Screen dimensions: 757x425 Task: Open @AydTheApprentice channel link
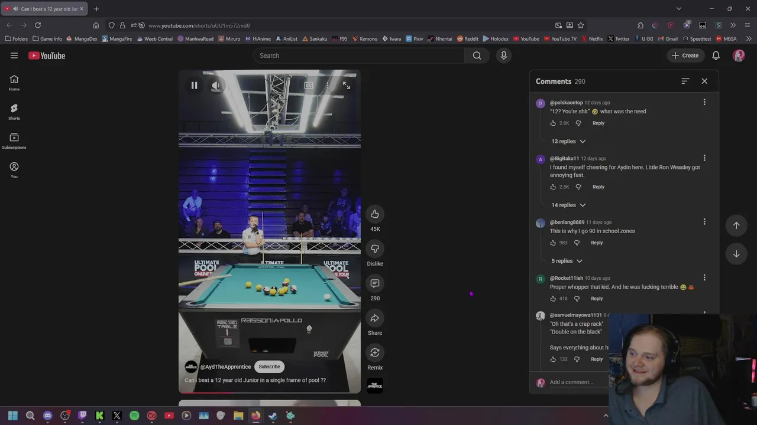pyautogui.click(x=225, y=367)
